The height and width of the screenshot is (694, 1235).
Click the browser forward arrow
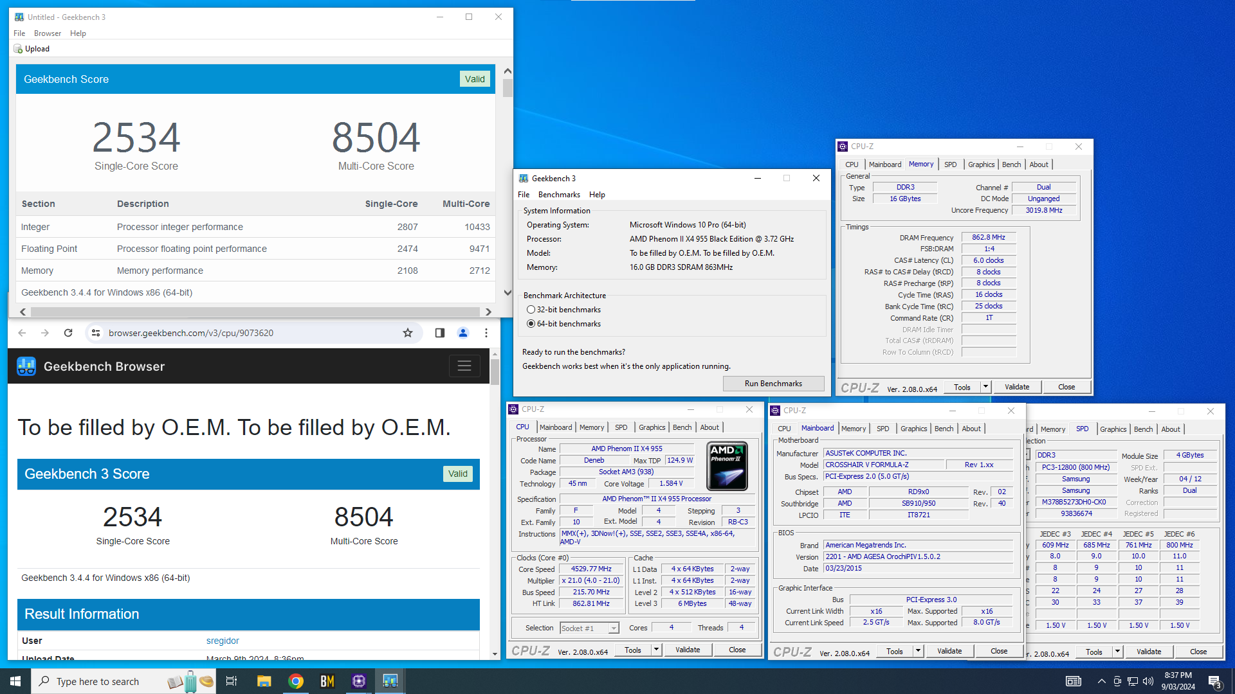45,333
